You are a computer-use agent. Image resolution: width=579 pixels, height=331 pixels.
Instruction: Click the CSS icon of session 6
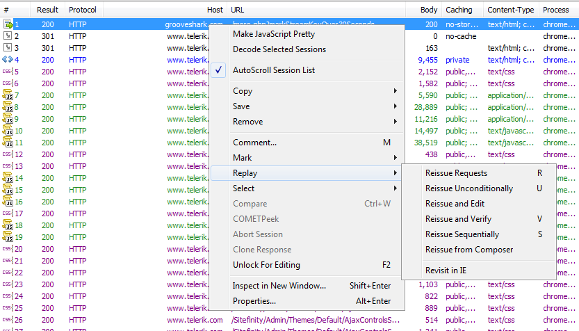[x=8, y=83]
